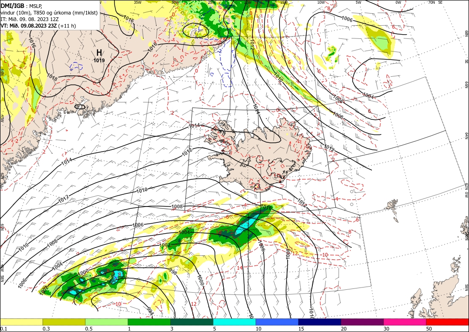Click the "50" legend value
Image resolution: width=469 pixels, height=332 pixels.
429,329
